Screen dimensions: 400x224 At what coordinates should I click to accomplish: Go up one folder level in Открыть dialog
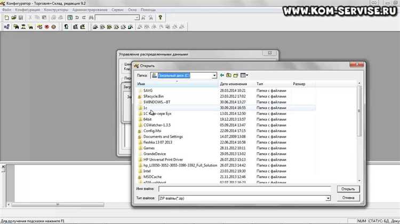229,76
